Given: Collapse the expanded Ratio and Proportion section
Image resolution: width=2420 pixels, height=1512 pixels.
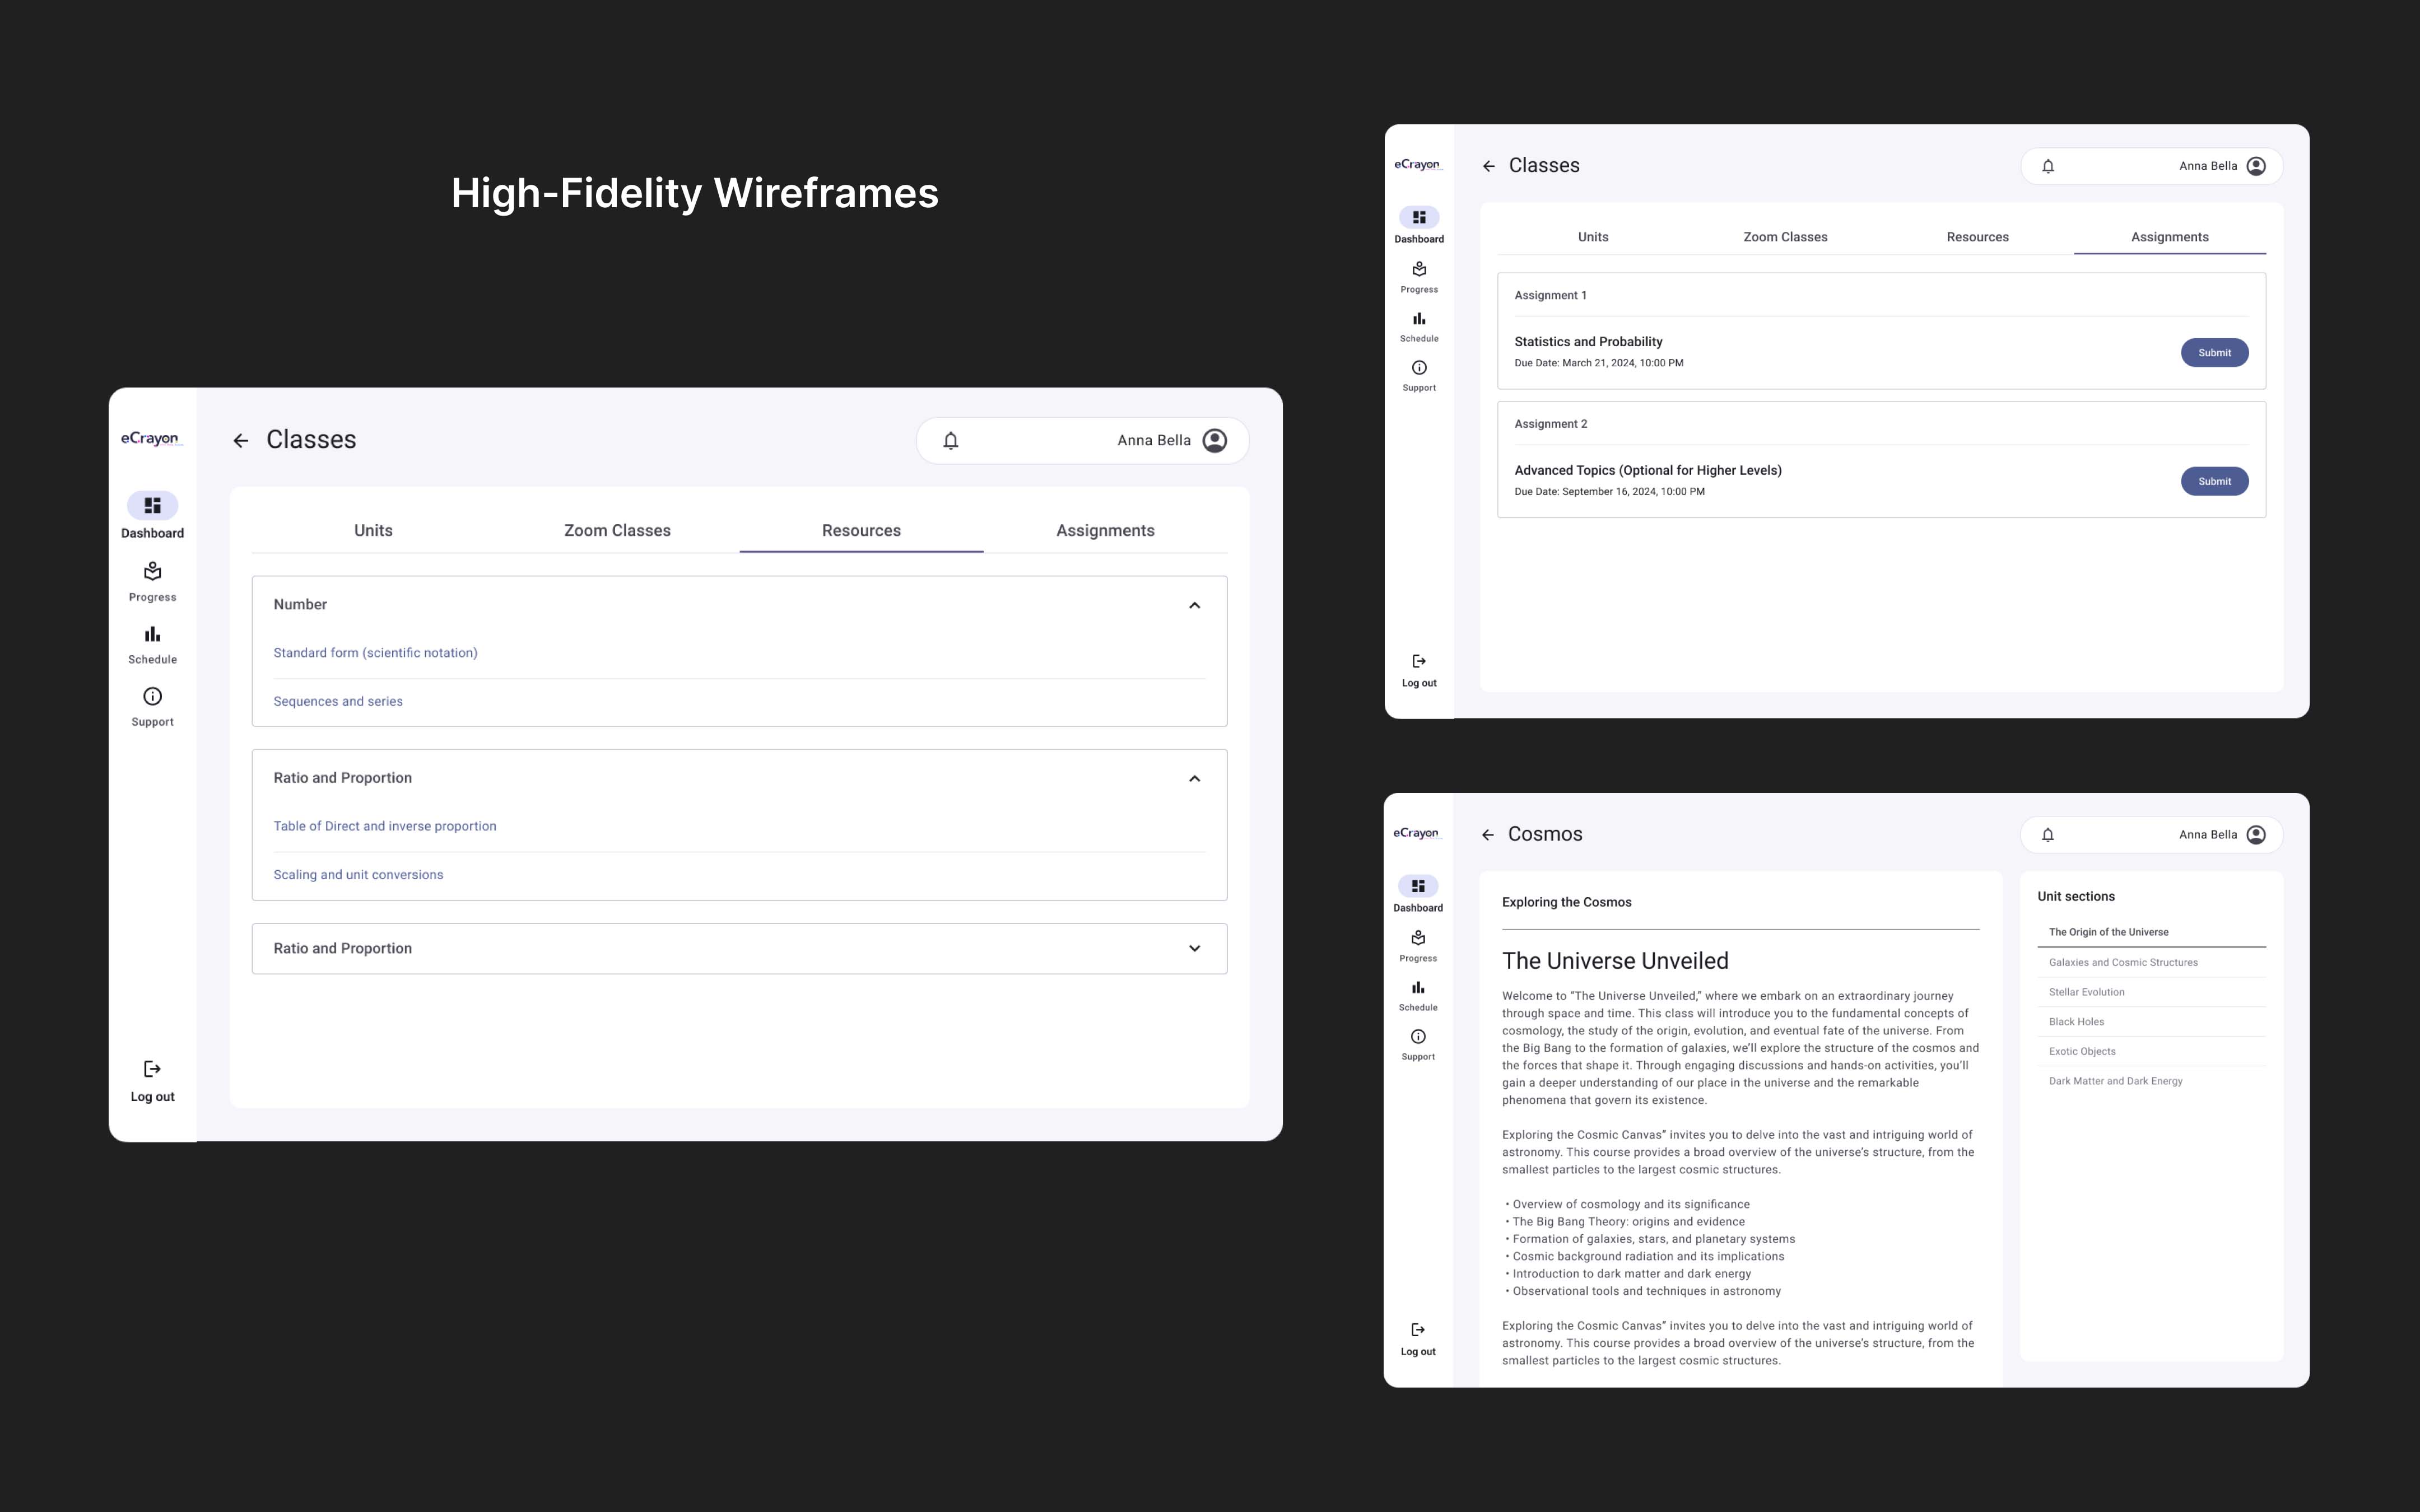Looking at the screenshot, I should [1194, 779].
